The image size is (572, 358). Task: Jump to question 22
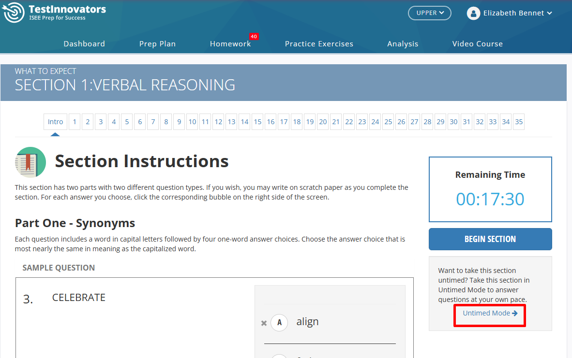[x=349, y=122]
